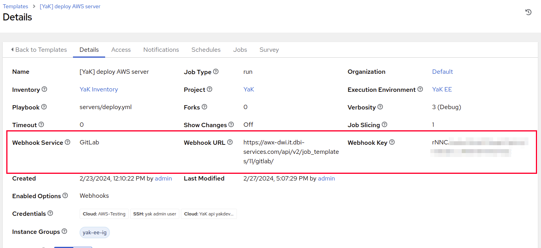Click help icon beside Job Slicing

384,125
